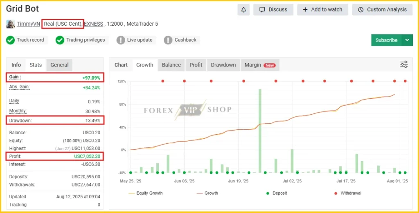This screenshot has height=213, width=419.
Task: Click the Subscribe button
Action: 386,40
